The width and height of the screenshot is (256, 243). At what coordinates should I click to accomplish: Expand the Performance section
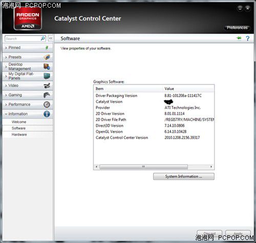28,104
